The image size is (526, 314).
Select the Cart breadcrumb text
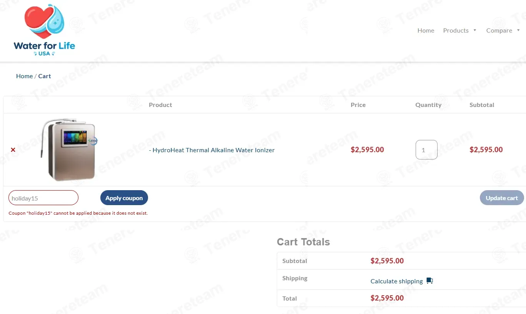pos(45,76)
